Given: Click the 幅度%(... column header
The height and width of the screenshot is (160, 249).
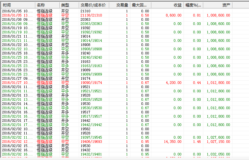Looking at the screenshot, I should click(x=194, y=5).
